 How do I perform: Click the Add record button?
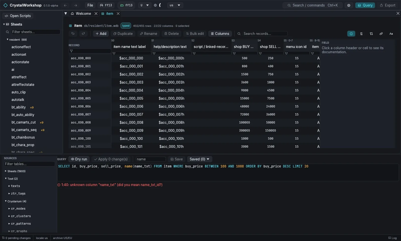101,34
